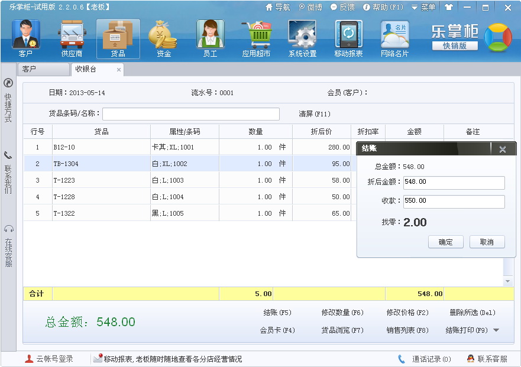Click the 折后价 column header

[x=321, y=132]
